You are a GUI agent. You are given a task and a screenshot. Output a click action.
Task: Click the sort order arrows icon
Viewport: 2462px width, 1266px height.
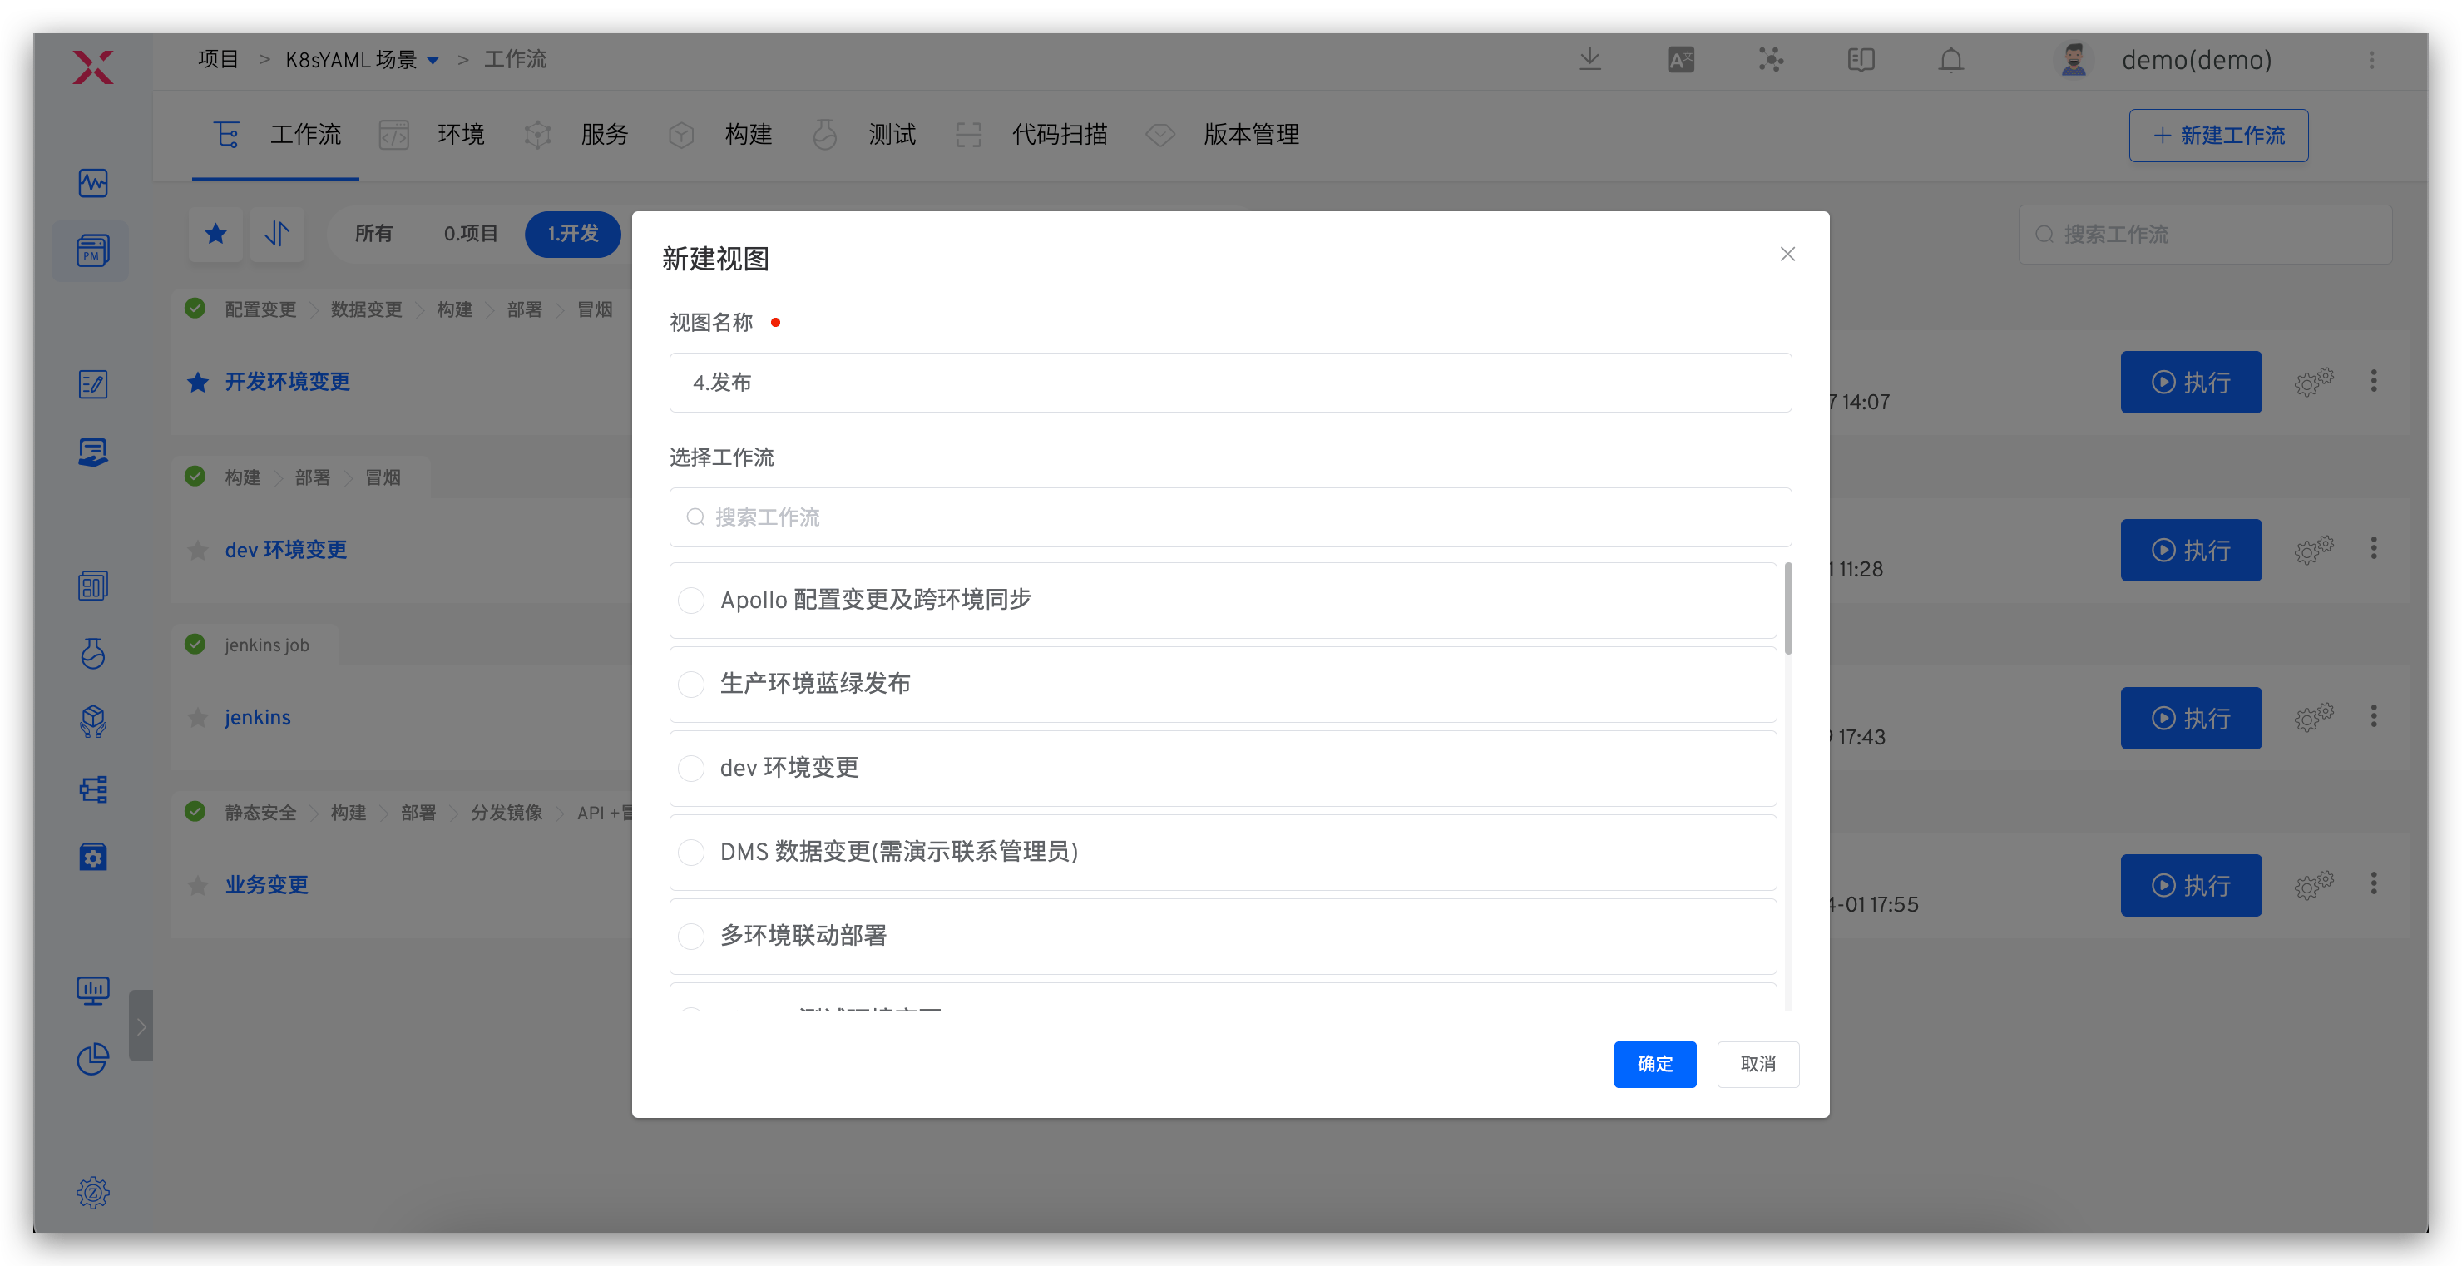[x=277, y=234]
